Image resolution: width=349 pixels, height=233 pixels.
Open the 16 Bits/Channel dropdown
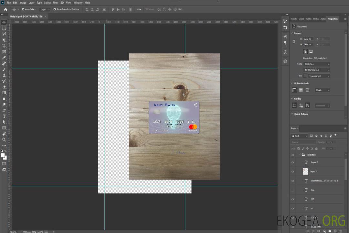317,70
